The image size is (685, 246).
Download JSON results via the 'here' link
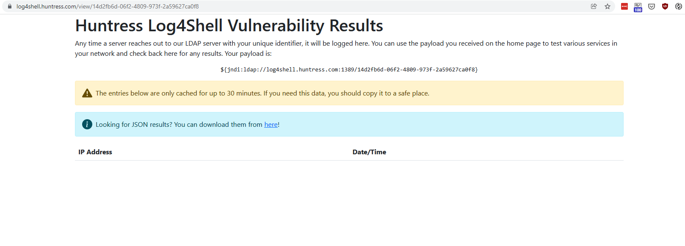point(271,125)
